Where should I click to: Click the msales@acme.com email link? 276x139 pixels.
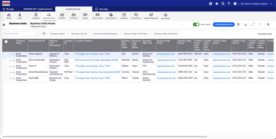click(222, 54)
